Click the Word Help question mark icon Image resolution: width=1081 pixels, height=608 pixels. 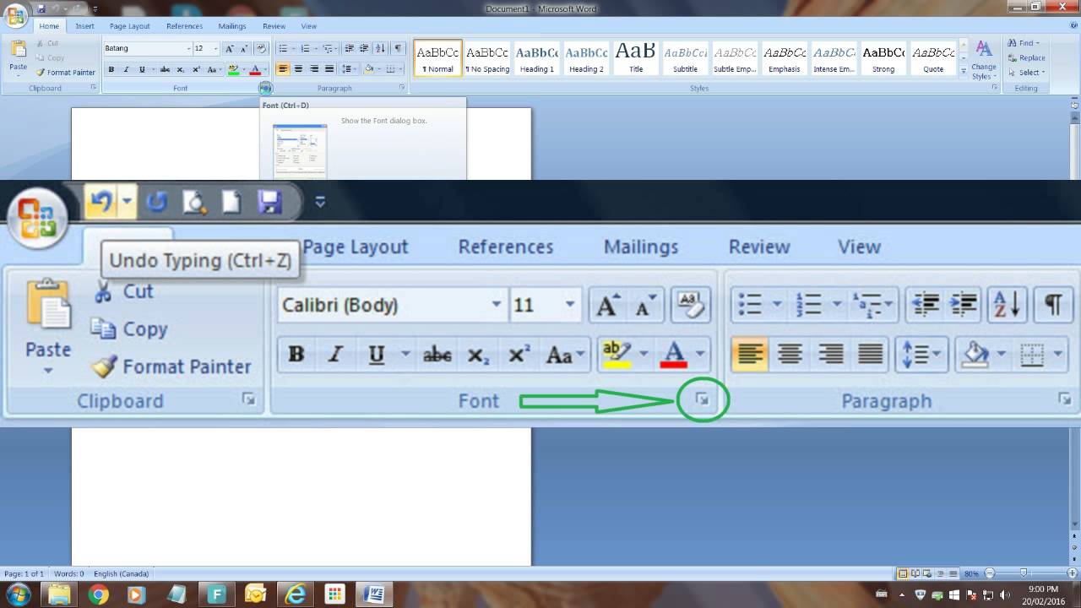point(1073,25)
